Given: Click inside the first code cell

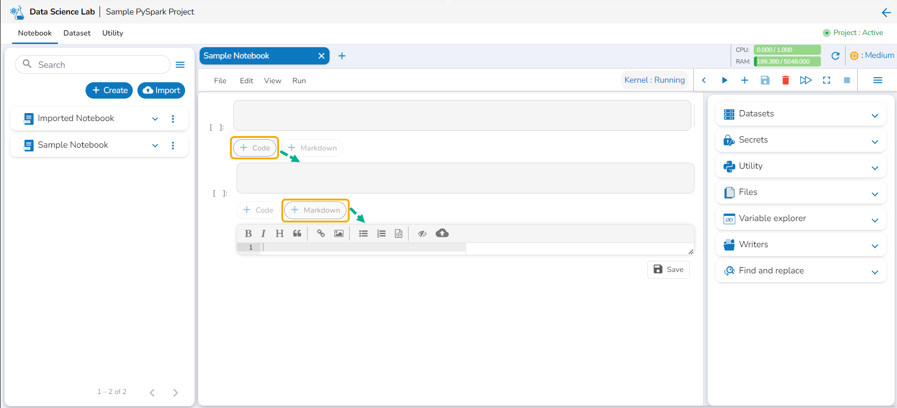Looking at the screenshot, I should pyautogui.click(x=462, y=115).
